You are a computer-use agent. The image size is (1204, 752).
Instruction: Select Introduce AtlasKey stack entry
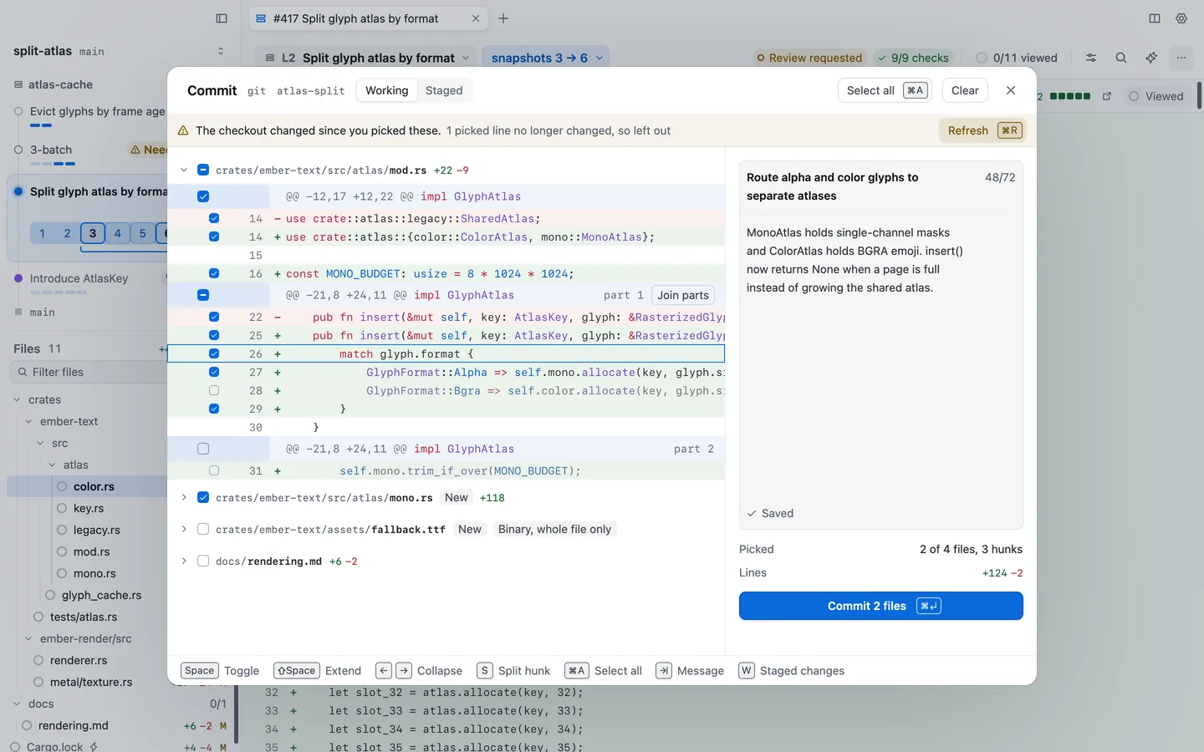click(79, 278)
